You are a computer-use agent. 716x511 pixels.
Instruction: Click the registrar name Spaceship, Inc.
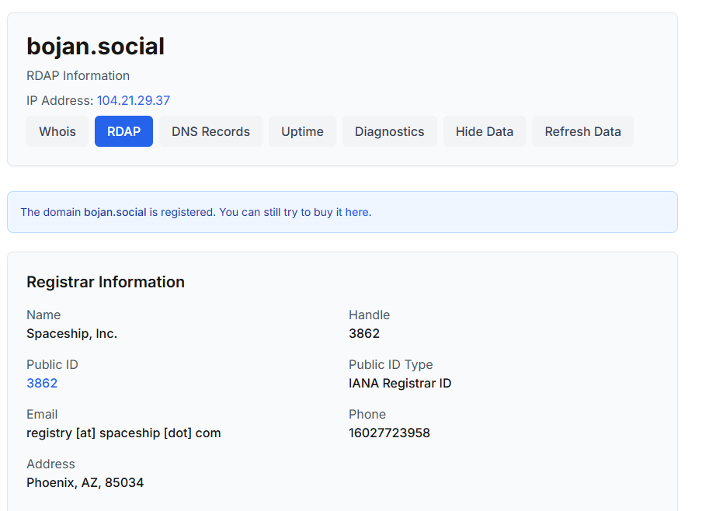coord(71,333)
